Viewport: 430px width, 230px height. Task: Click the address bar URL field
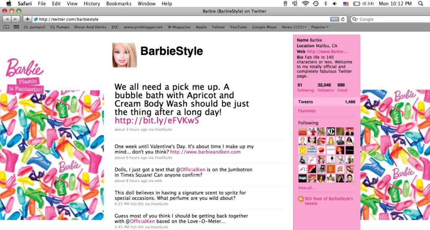181,19
